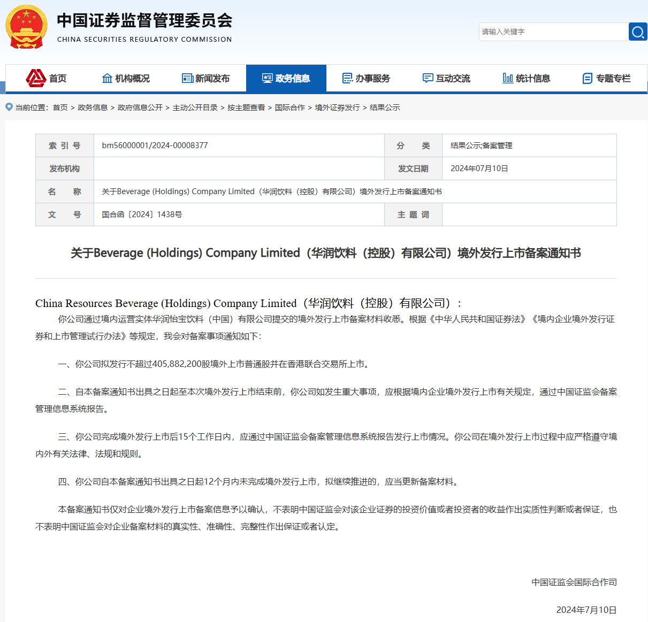Click the 统计信息 bar chart icon
Image resolution: width=648 pixels, height=622 pixels.
click(x=508, y=78)
